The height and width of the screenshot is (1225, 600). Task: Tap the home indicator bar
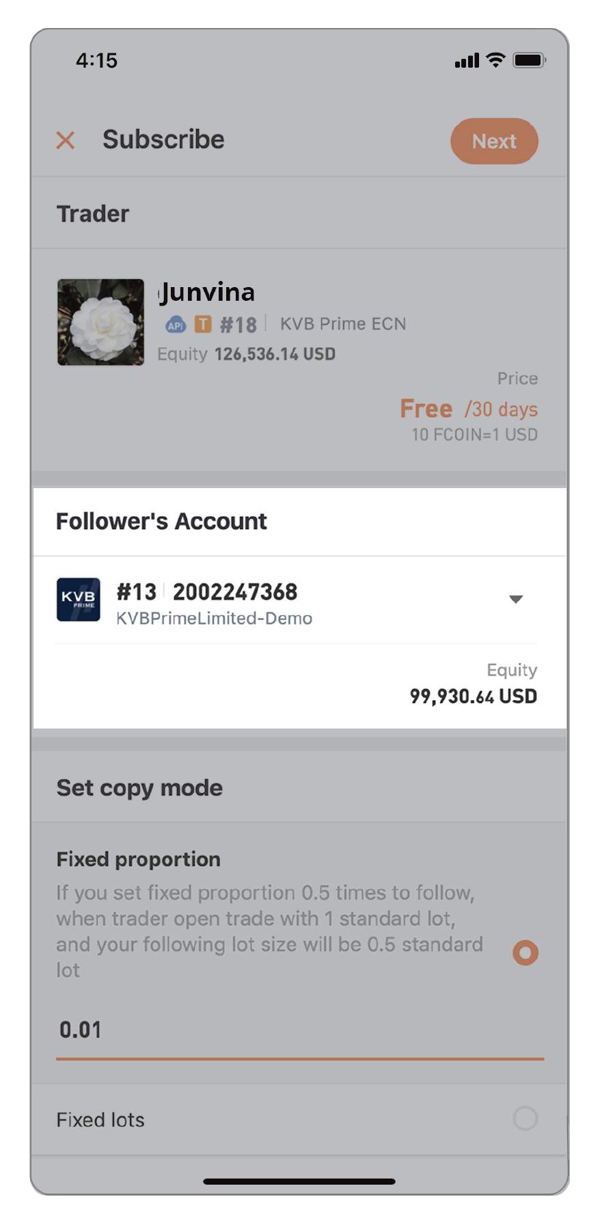pos(299,1181)
